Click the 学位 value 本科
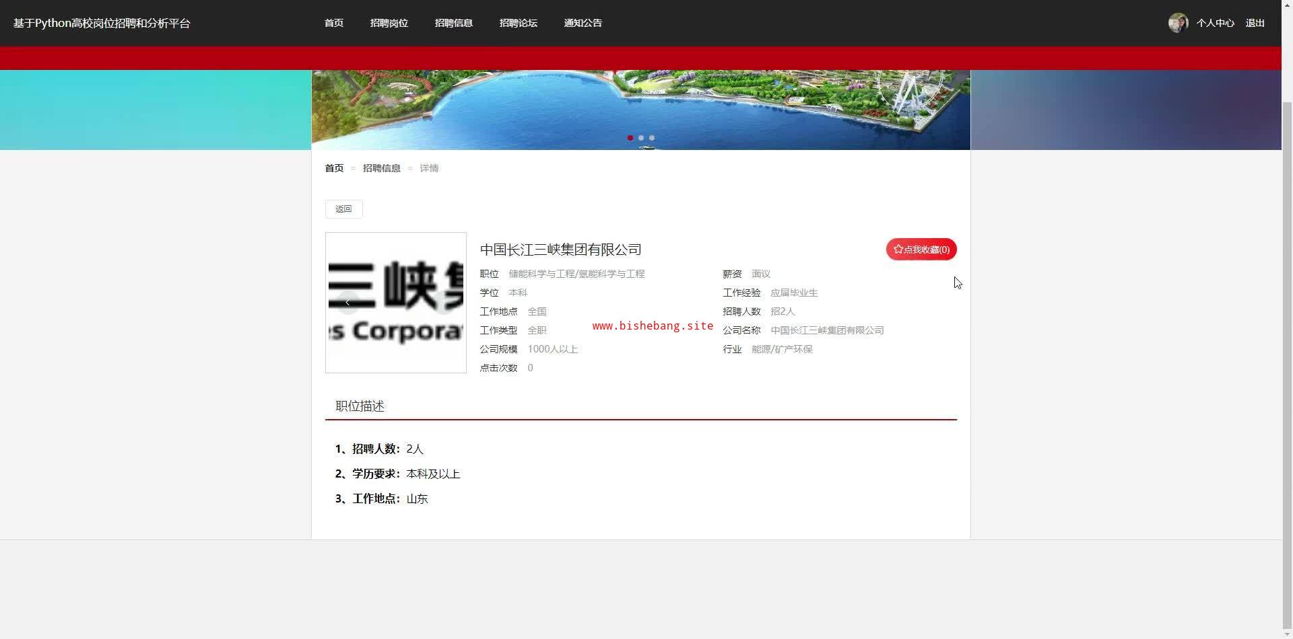Screen dimensions: 1293x639 518,293
